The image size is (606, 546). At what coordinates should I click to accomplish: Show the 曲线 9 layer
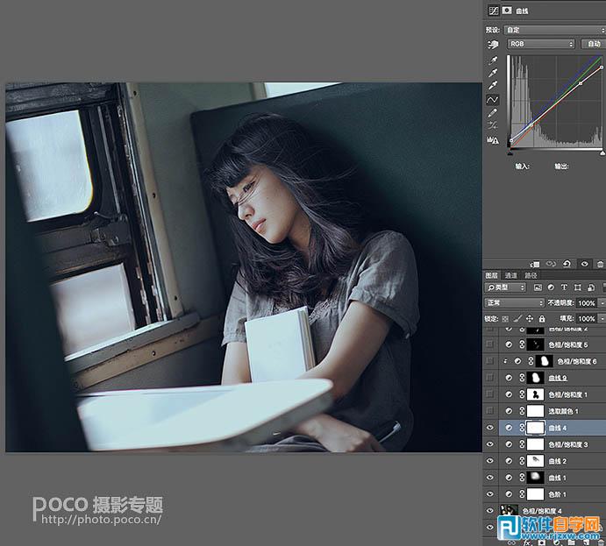489,377
